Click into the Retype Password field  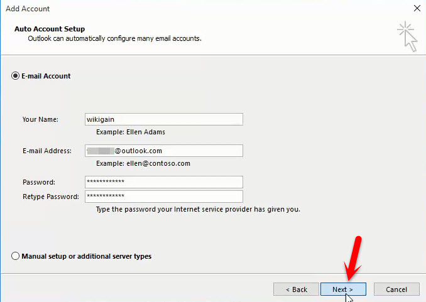click(x=164, y=197)
